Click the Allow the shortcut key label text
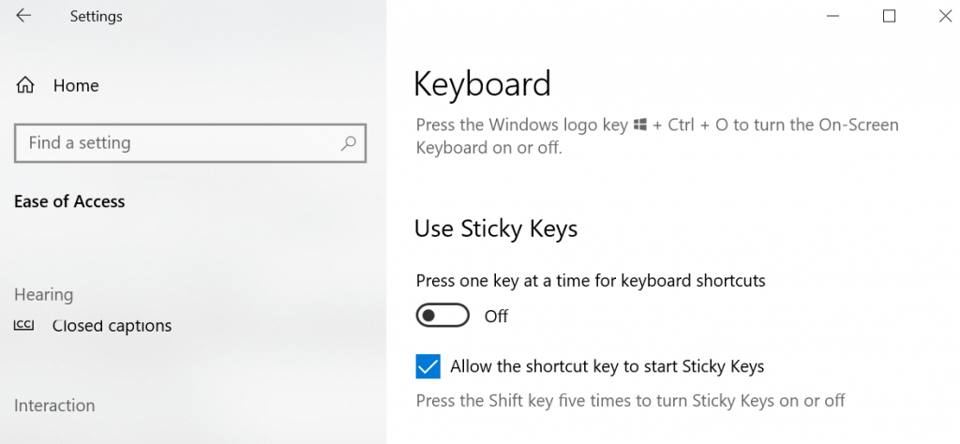 607,366
